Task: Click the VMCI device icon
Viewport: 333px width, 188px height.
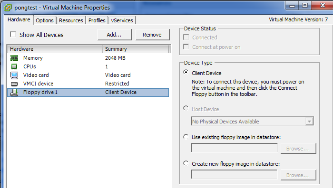Action: tap(14, 84)
